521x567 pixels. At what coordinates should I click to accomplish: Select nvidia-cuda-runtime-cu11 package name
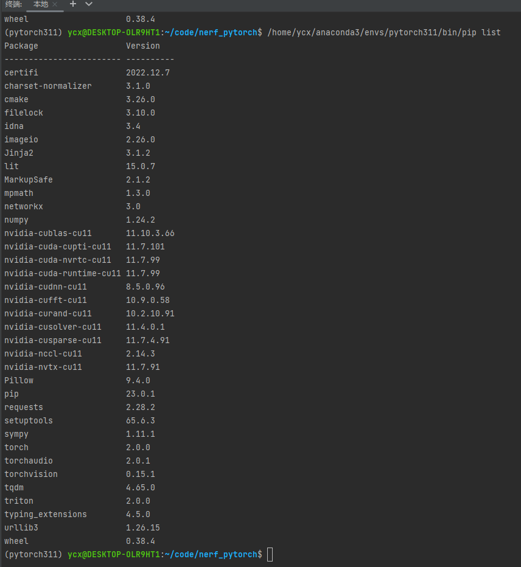63,273
